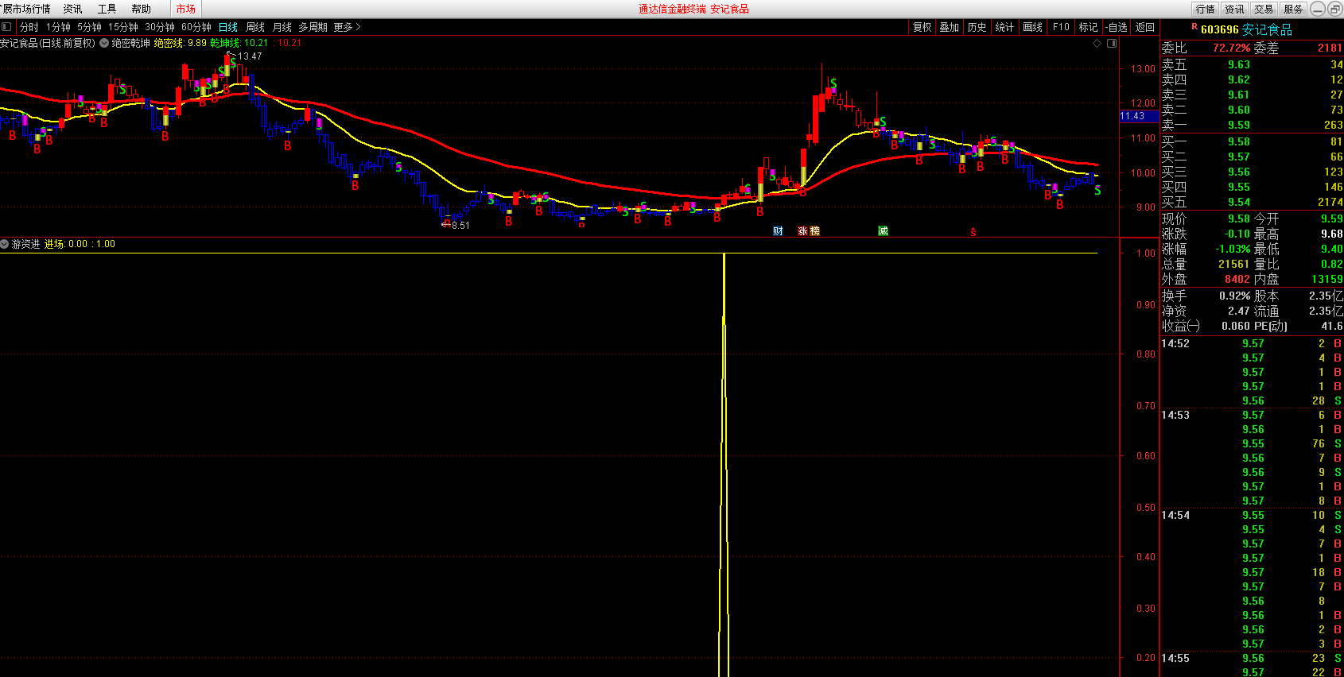This screenshot has width=1344, height=677.
Task: Click the 行情 button at top right
Action: 1205,9
